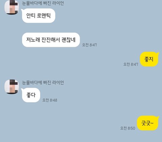The height and width of the screenshot is (142, 162).
Task: Select the yellow 굿굿~ message bubble
Action: tap(148, 123)
